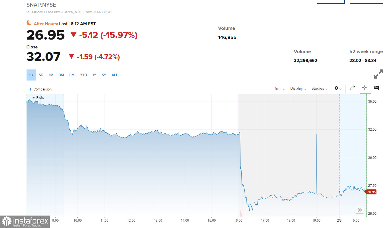
Task: Click the plus icon beside Comparison
Action: 30,89
